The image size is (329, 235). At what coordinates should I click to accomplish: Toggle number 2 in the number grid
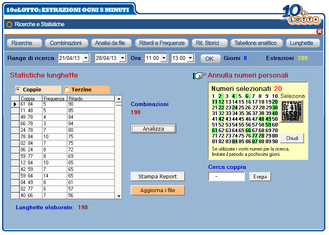(x=220, y=96)
